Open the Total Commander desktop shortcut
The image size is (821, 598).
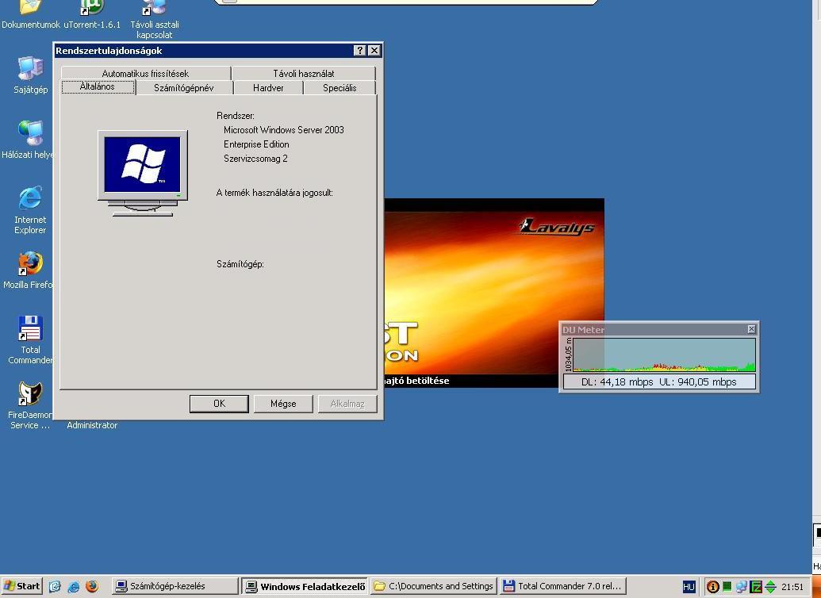point(30,329)
